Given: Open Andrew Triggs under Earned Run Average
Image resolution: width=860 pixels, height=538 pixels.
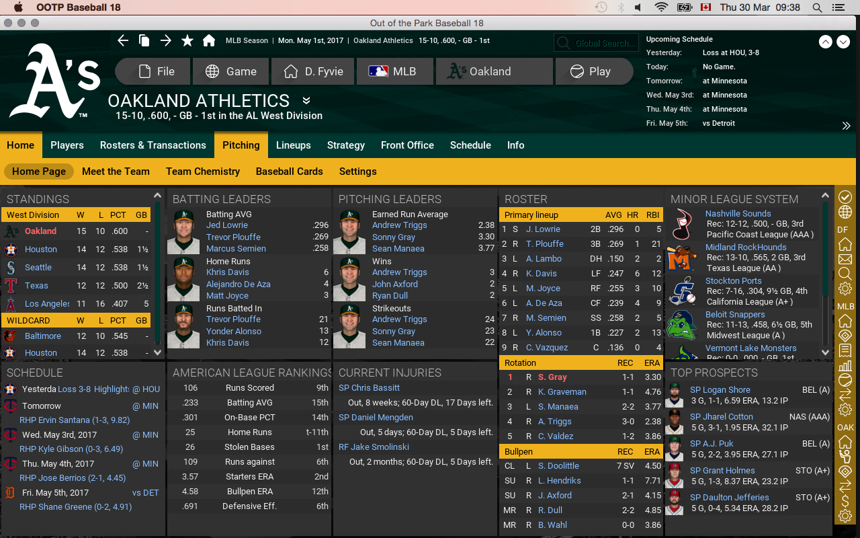Looking at the screenshot, I should 400,225.
